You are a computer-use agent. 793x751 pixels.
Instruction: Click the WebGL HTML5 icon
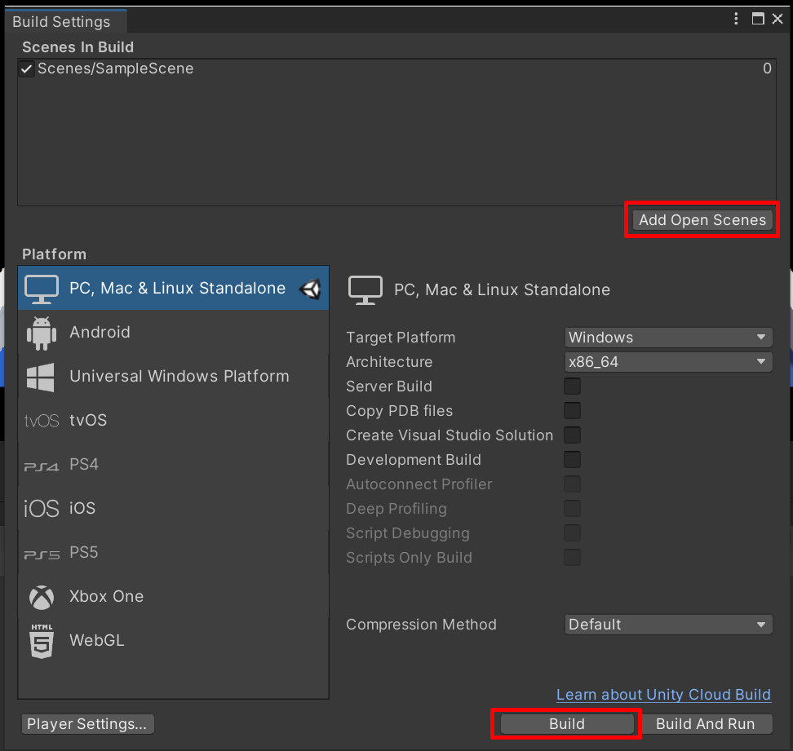(x=42, y=641)
